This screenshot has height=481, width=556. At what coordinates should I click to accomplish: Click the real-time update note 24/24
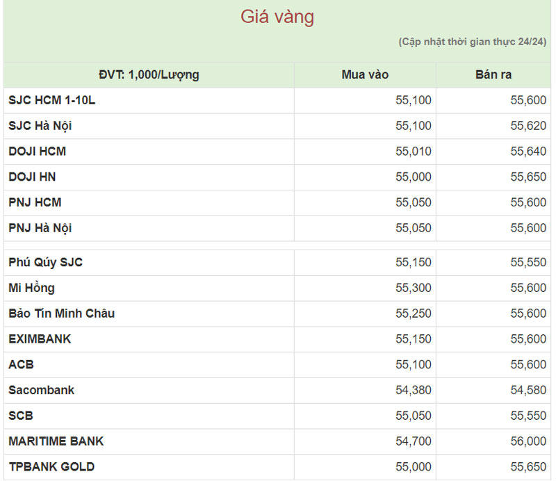coord(473,42)
